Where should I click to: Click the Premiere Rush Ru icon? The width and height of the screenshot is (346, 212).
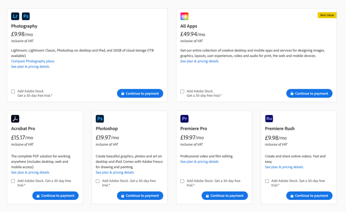tap(269, 118)
